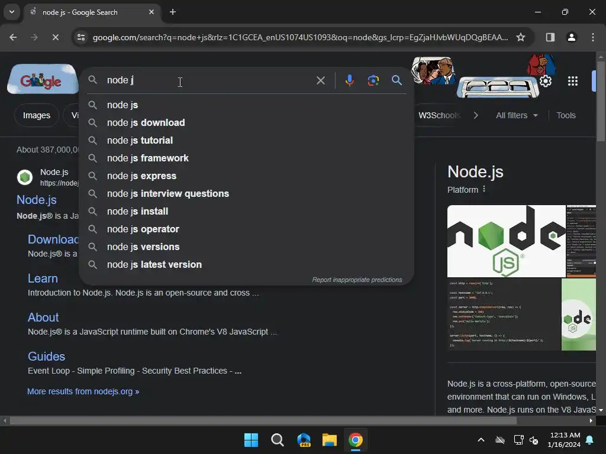The width and height of the screenshot is (606, 454).
Task: Click the Google doodle logo
Action: 43,80
